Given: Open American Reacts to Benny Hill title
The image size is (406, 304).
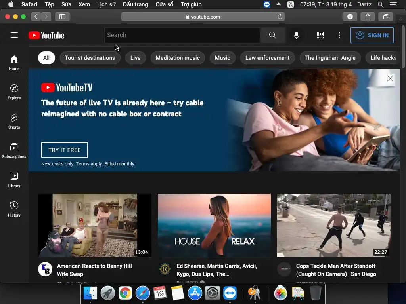Looking at the screenshot, I should [x=94, y=270].
